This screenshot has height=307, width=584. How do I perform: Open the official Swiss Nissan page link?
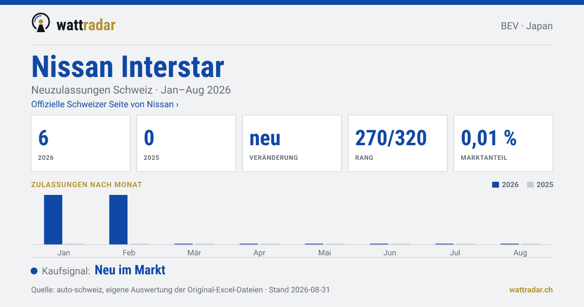(x=105, y=104)
